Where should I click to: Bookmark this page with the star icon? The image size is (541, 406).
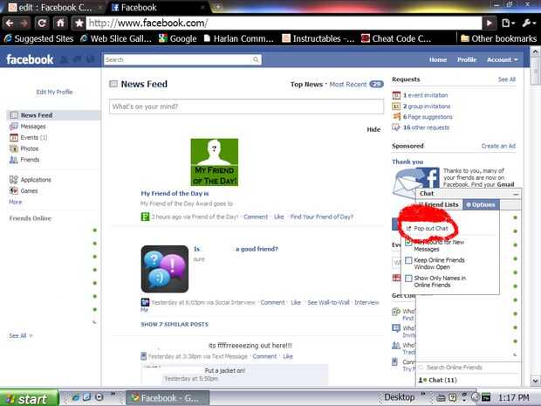tap(79, 23)
